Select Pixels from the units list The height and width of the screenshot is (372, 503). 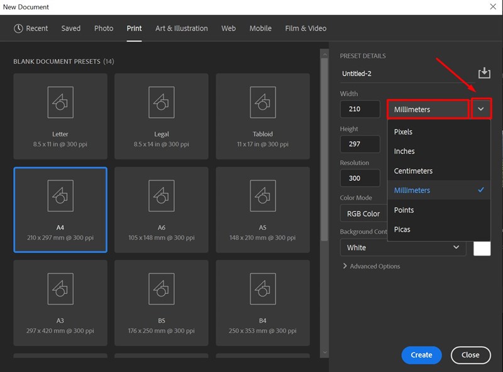coord(403,132)
